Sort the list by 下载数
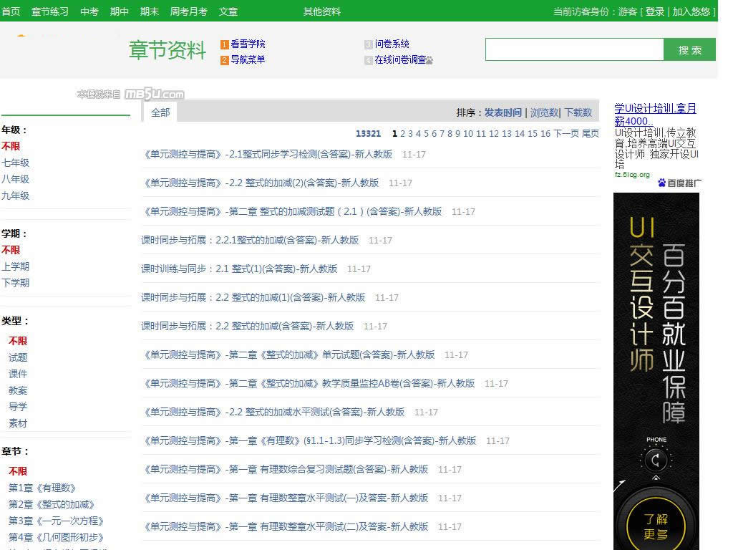Image resolution: width=733 pixels, height=550 pixels. (578, 112)
